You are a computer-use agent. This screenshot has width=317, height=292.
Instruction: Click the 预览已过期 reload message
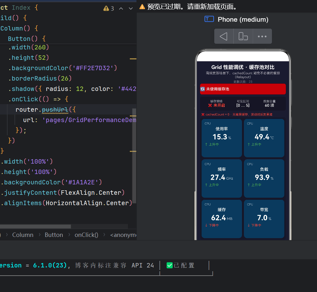click(192, 7)
